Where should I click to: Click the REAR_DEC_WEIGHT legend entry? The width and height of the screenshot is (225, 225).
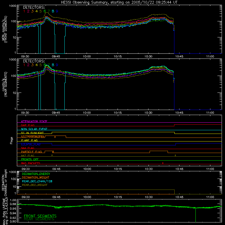pos(35,185)
